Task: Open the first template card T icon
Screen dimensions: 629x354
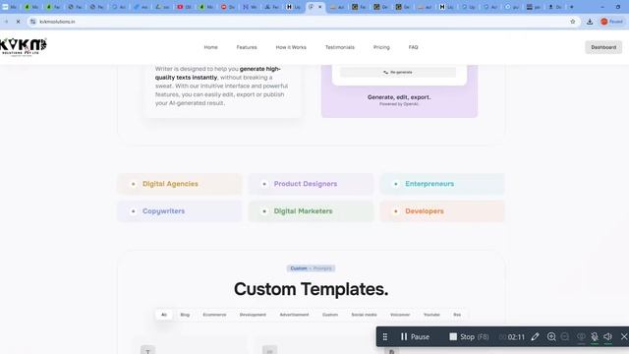Action: click(147, 350)
